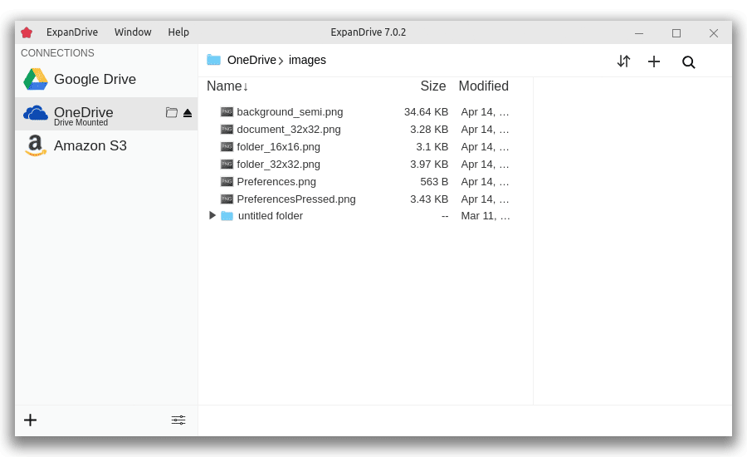Screen dimensions: 747x457
Task: Click PNG icon of folder_16x16.png
Action: point(227,147)
